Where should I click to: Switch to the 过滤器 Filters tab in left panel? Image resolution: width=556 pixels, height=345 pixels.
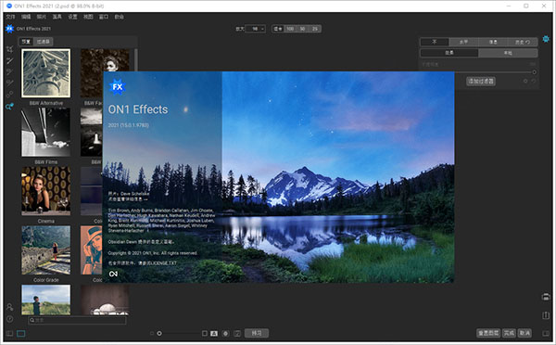click(44, 42)
